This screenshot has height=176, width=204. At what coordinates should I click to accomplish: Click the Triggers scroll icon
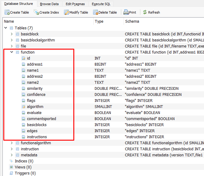tap(12, 173)
